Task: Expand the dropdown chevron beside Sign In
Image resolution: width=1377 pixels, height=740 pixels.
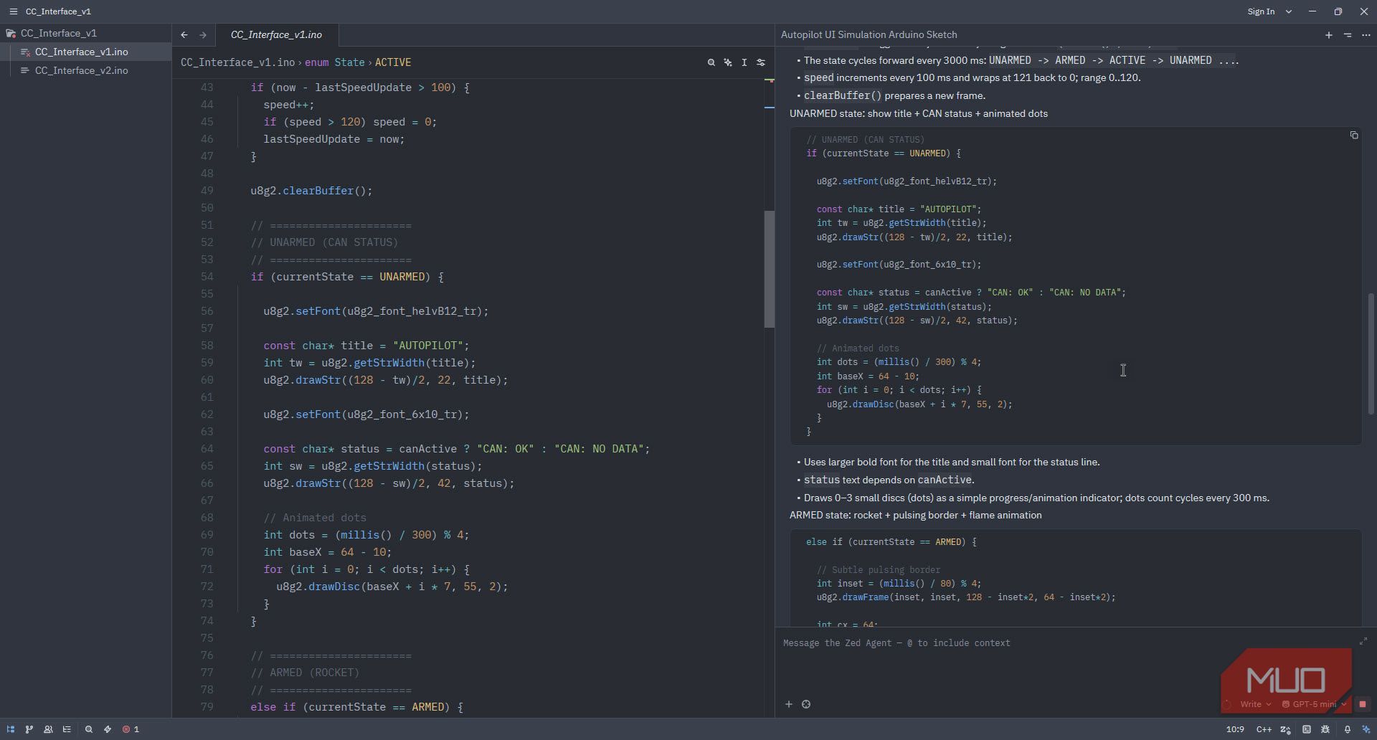Action: click(1289, 11)
